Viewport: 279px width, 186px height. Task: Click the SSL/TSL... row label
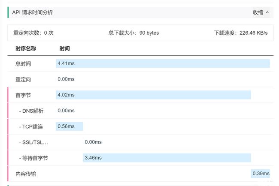(x=33, y=142)
